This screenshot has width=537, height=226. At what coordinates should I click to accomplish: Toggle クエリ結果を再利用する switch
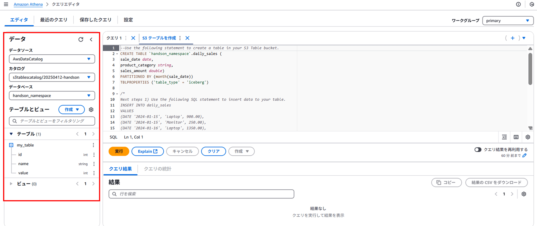point(478,150)
